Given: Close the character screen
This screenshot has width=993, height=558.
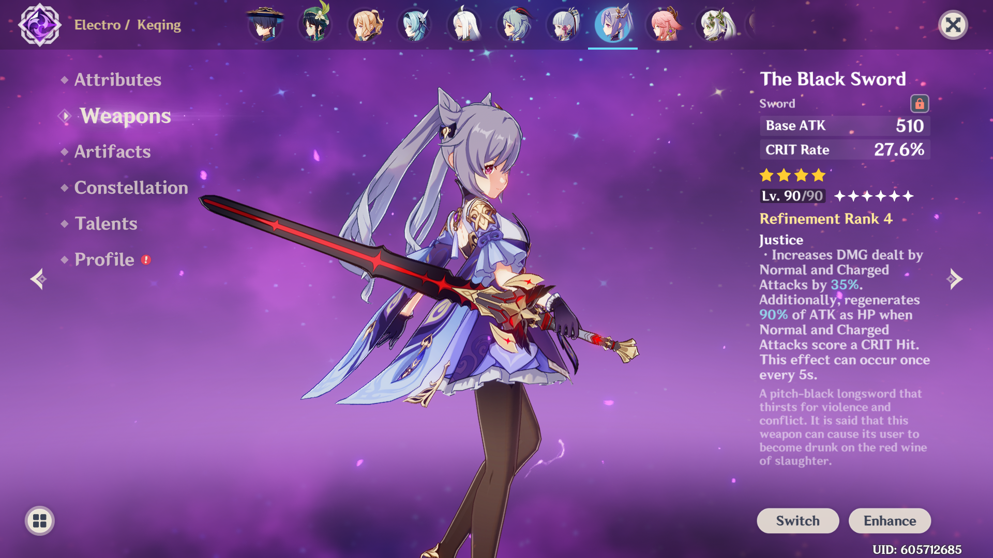Looking at the screenshot, I should pyautogui.click(x=953, y=25).
